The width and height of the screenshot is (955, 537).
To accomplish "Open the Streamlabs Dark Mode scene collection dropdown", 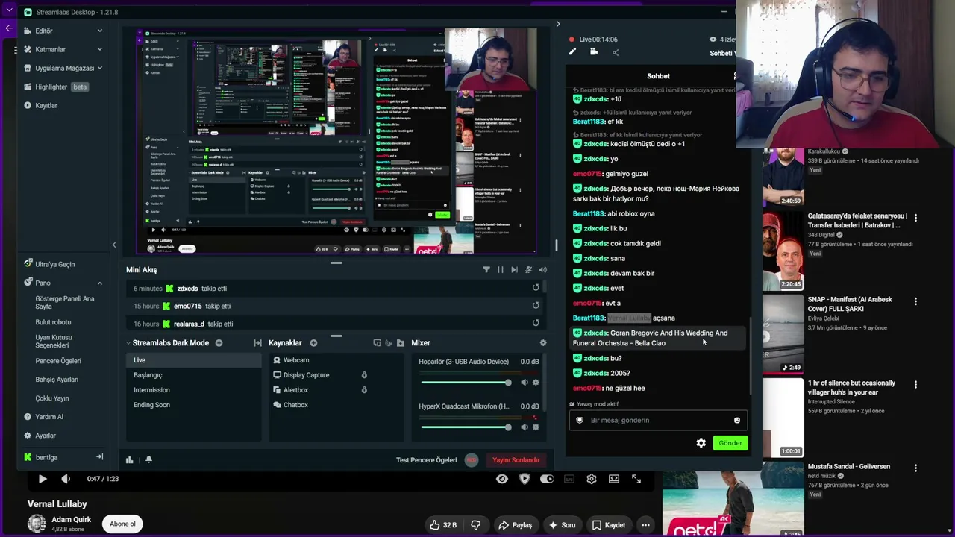I will (171, 343).
